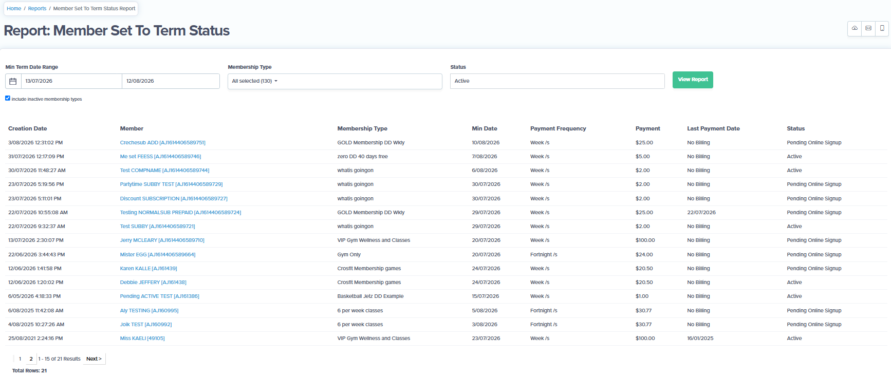
Task: Edit the start date 13/07/2026 field
Action: point(71,81)
